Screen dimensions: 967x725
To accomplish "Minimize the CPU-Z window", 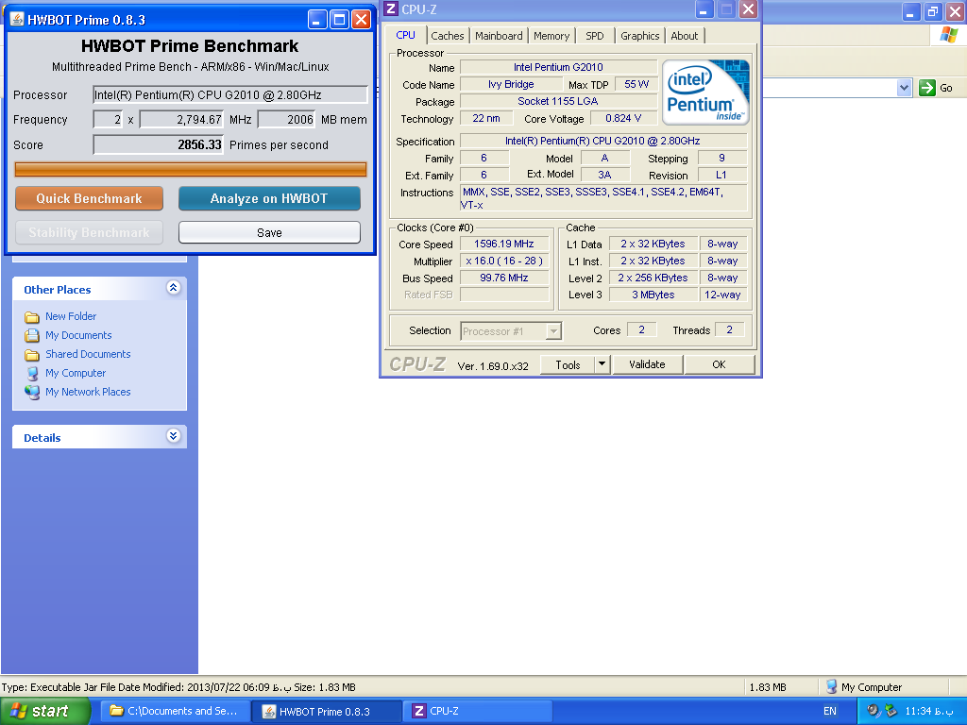I will 704,8.
